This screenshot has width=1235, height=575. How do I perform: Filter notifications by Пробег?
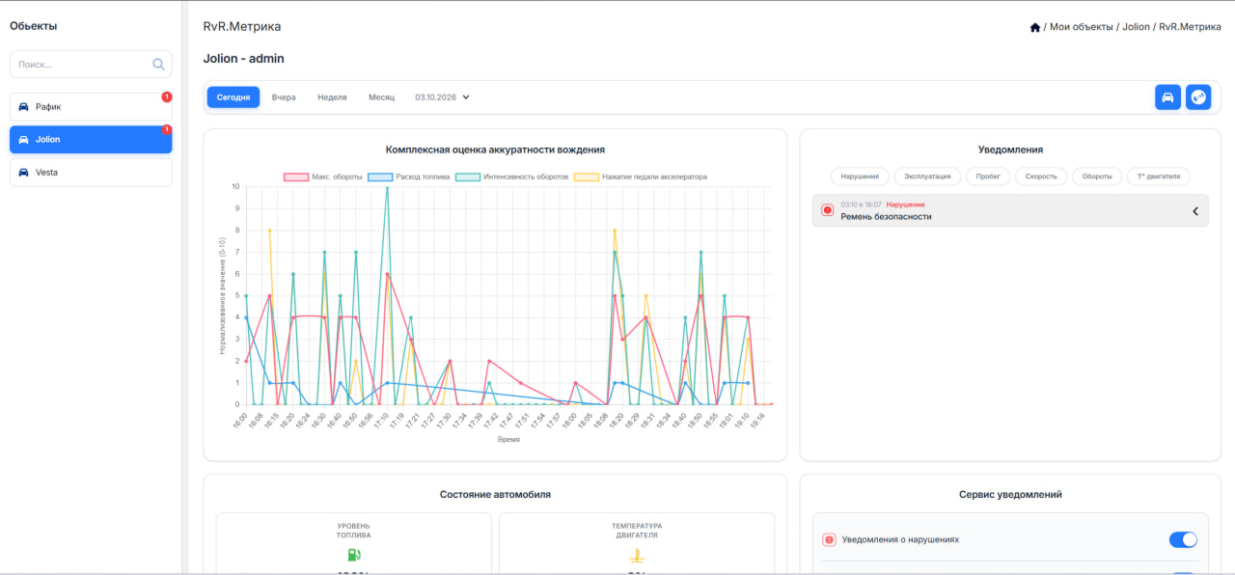[988, 177]
